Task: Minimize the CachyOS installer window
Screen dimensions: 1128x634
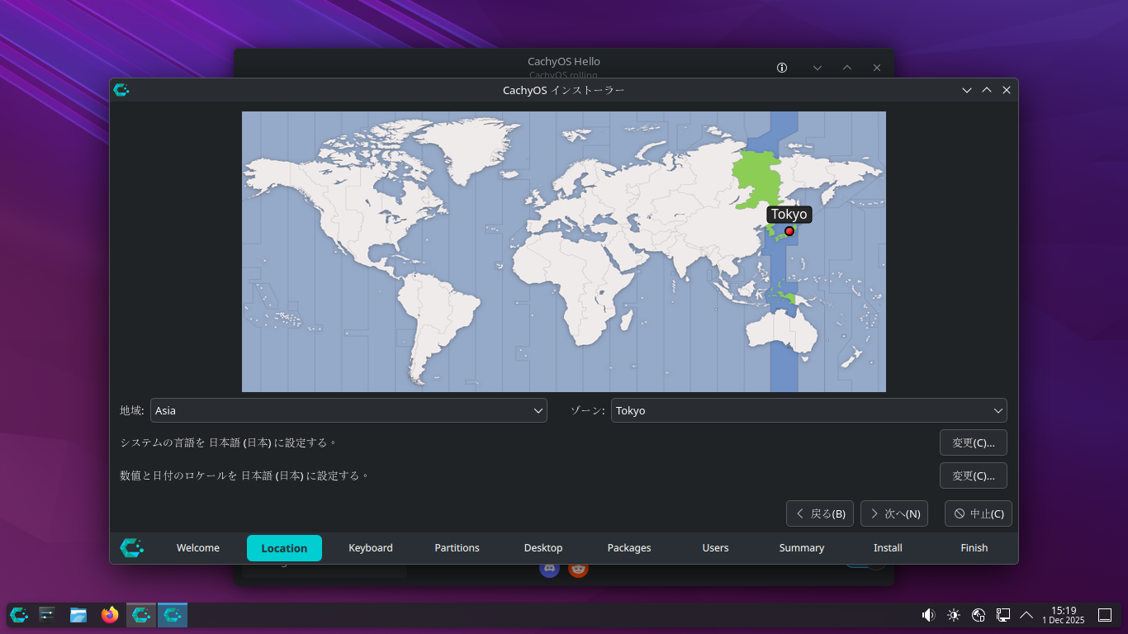Action: coord(967,90)
